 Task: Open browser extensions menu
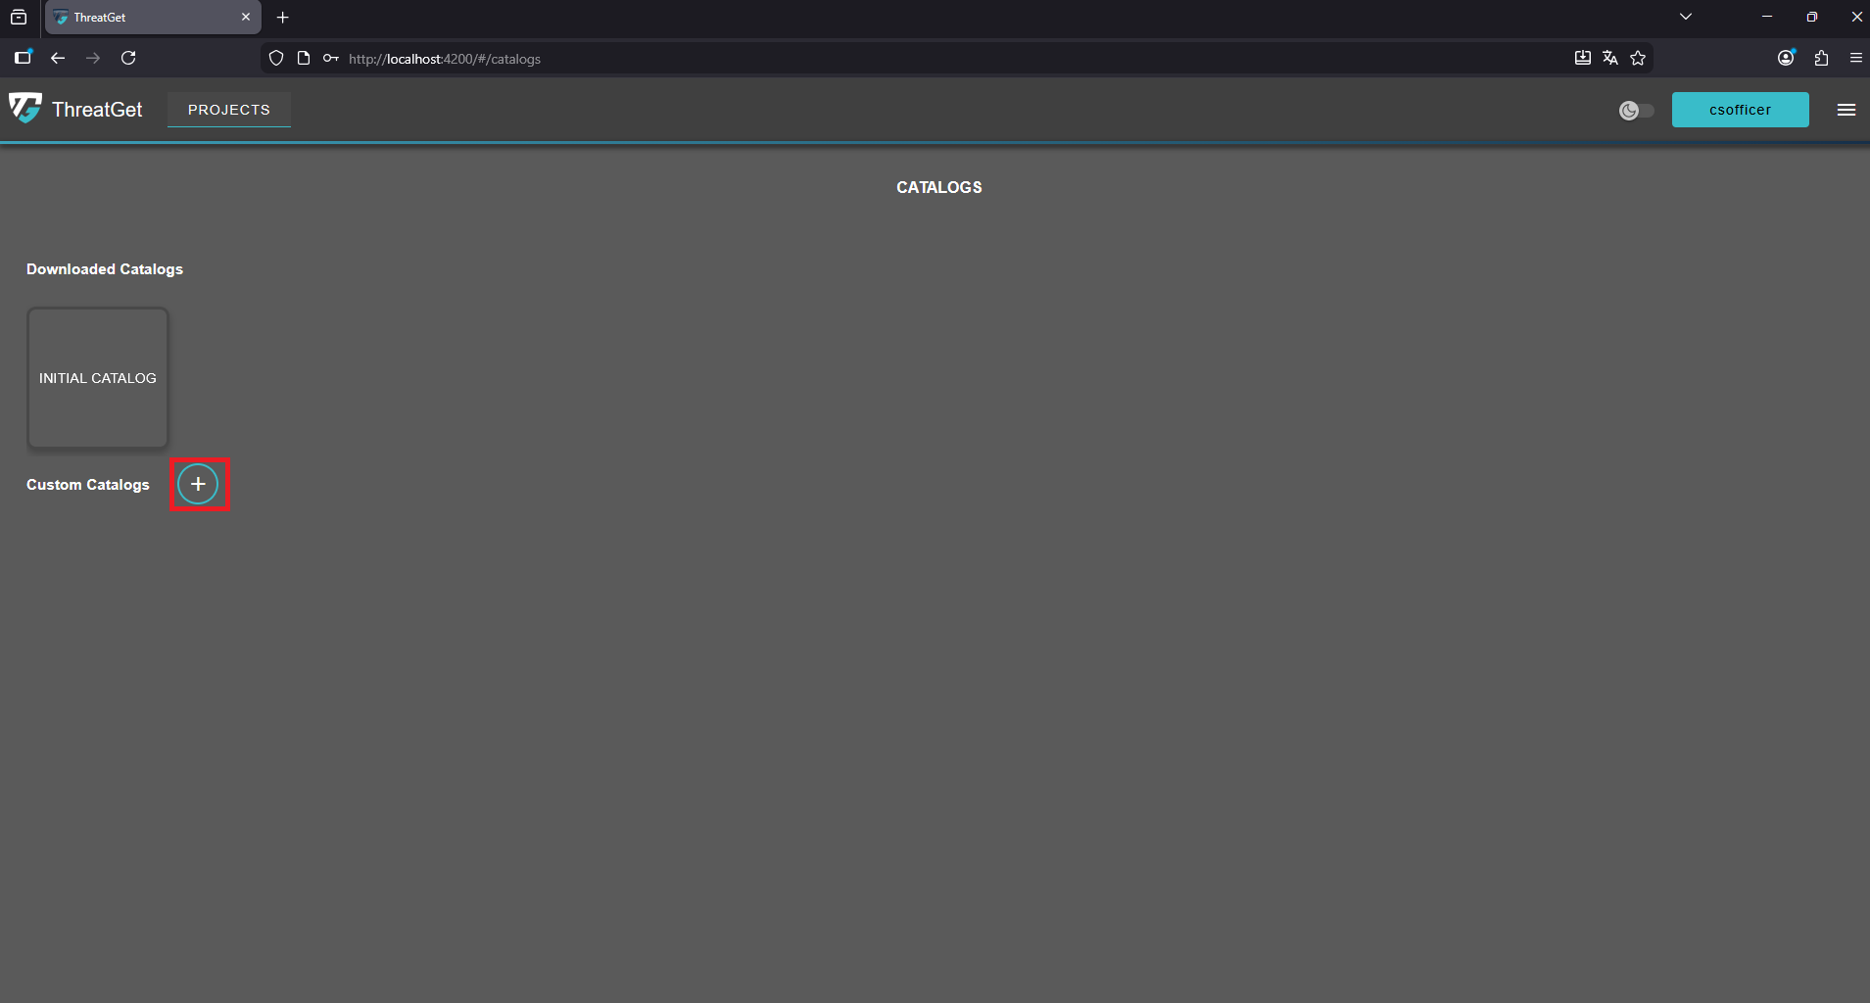point(1821,59)
